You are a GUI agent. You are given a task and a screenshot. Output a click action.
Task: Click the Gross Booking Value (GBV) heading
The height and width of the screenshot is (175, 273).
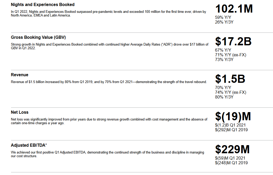pos(38,37)
